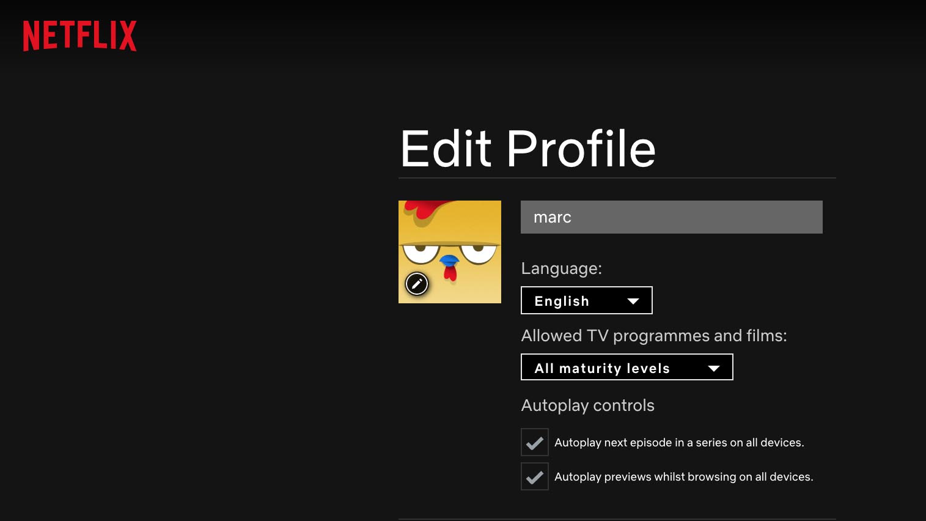Toggle autoplay previews whilst browsing checkbox
This screenshot has height=521, width=926.
(535, 476)
